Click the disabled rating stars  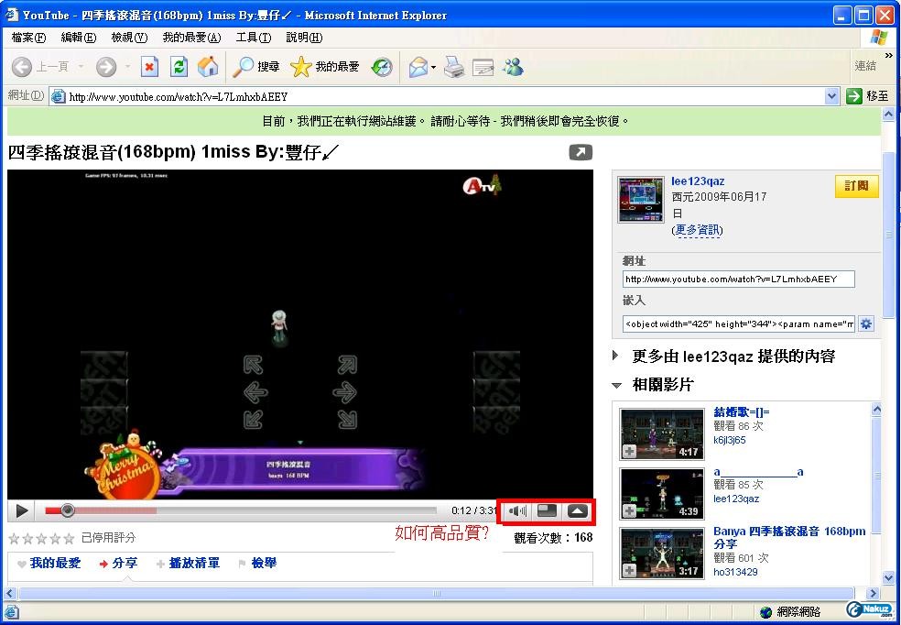[x=41, y=539]
